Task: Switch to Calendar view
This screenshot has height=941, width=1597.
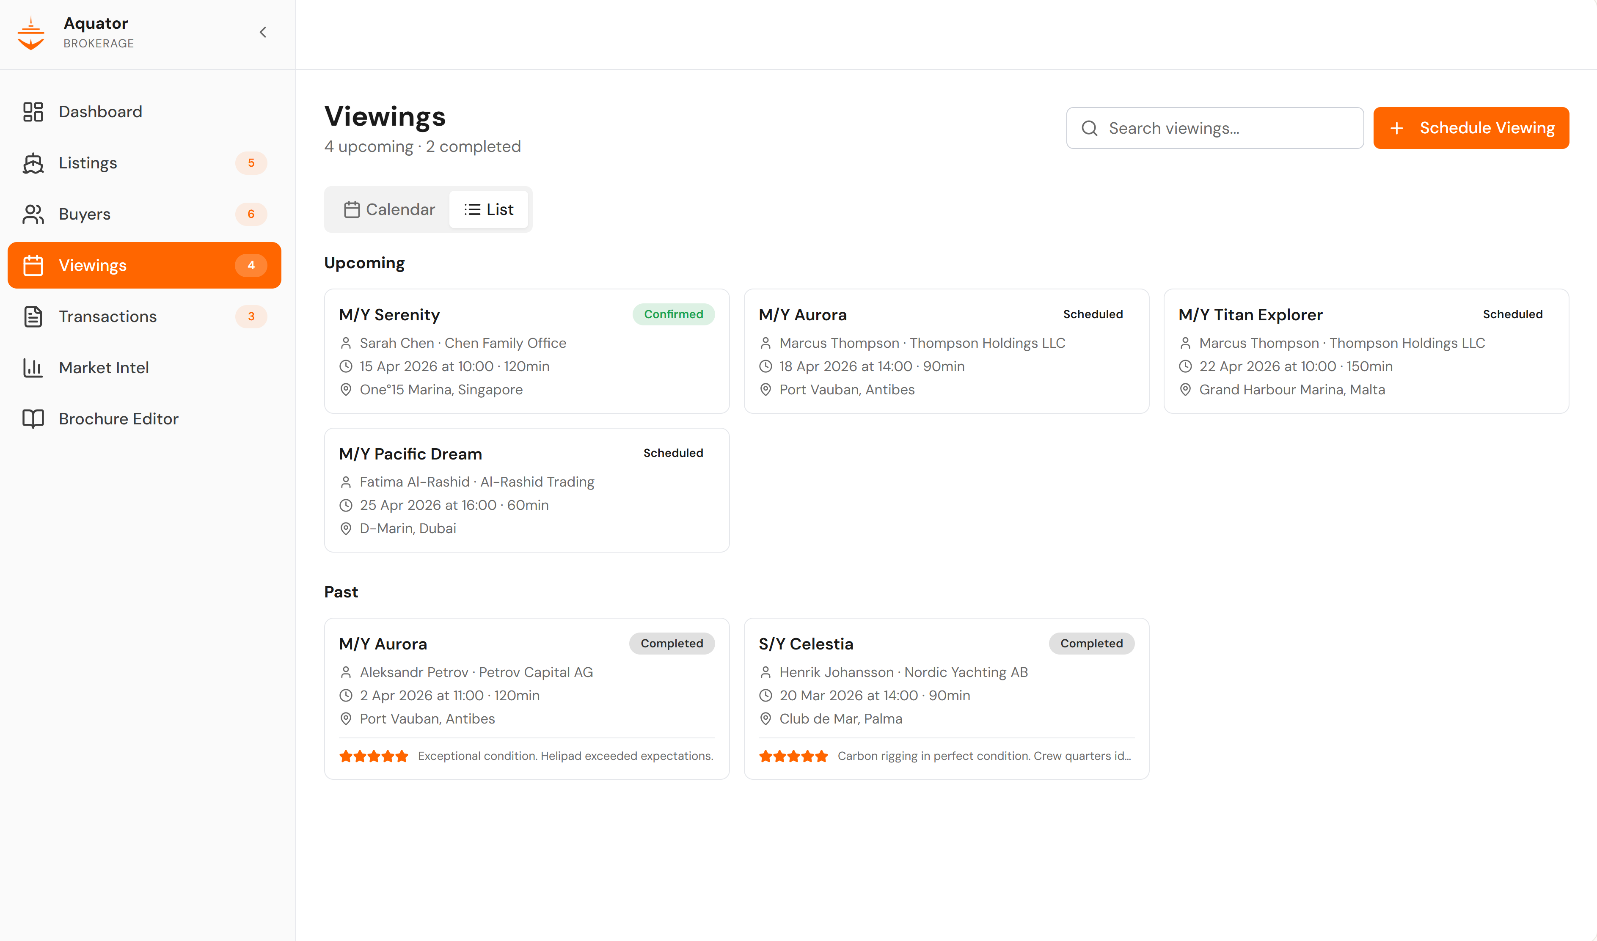Action: click(x=388, y=209)
